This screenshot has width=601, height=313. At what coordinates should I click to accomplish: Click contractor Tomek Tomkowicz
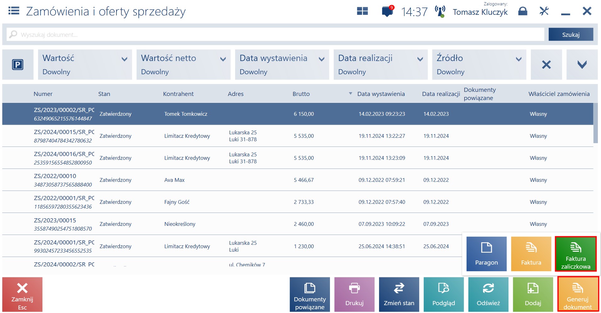coord(186,114)
